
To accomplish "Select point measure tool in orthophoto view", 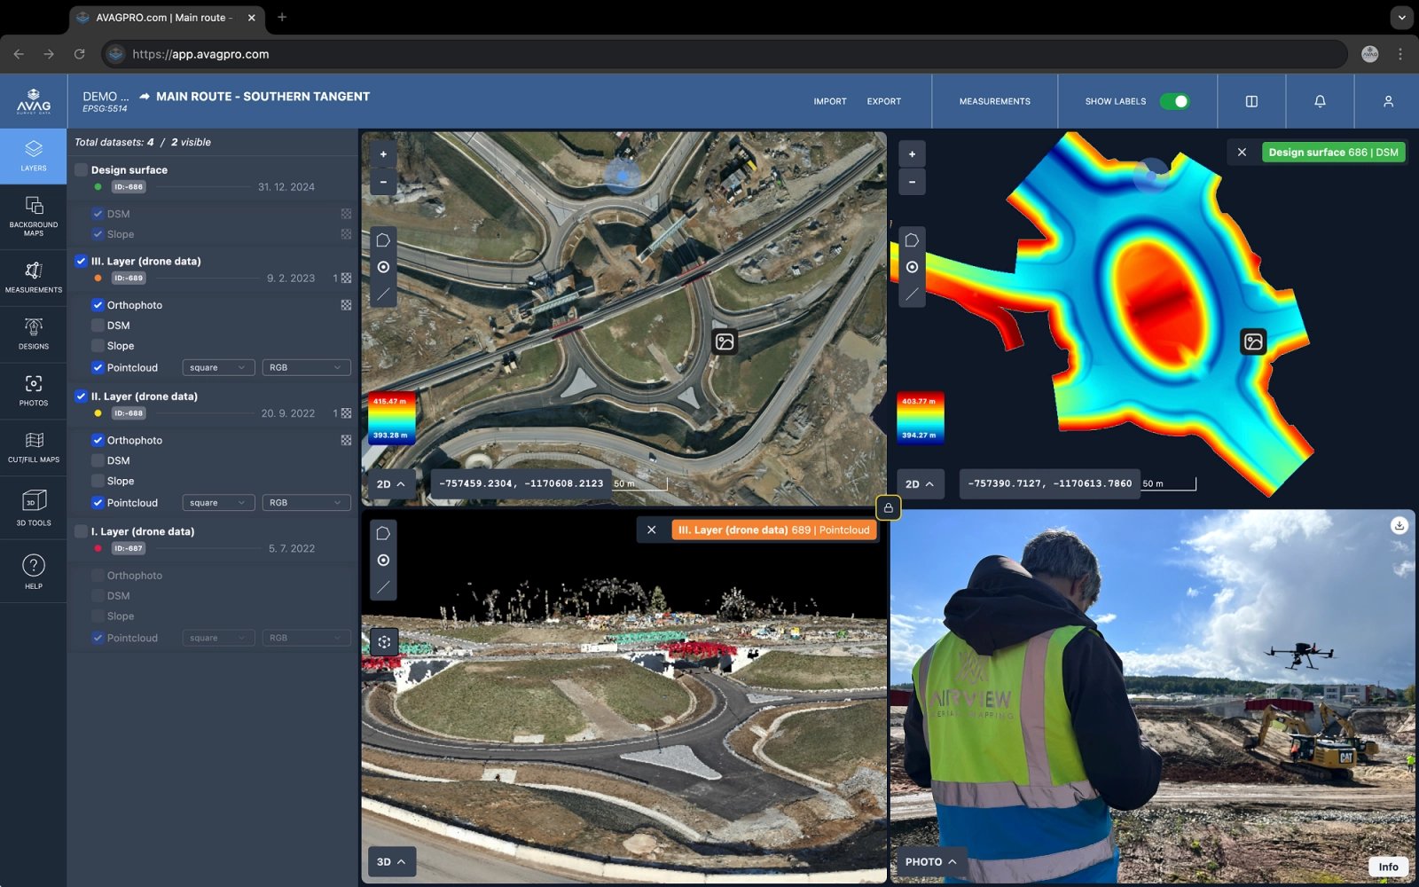I will (x=383, y=267).
